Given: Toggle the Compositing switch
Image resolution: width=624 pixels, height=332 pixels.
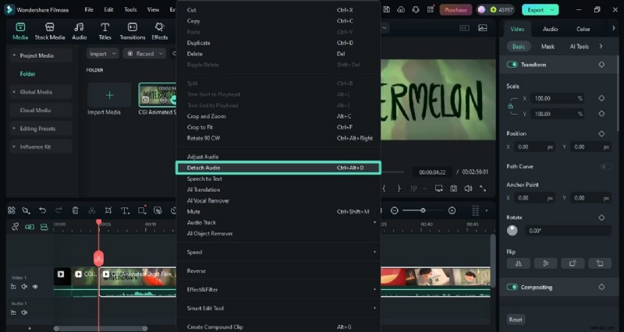Looking at the screenshot, I should [x=512, y=287].
